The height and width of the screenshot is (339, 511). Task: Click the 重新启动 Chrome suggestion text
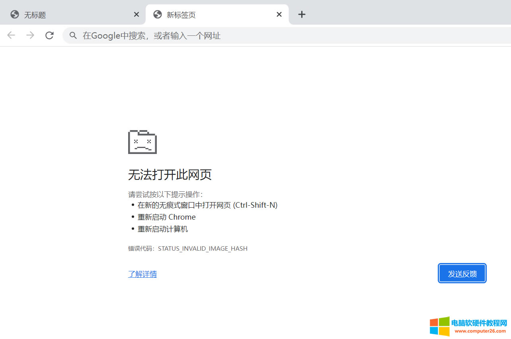click(167, 217)
